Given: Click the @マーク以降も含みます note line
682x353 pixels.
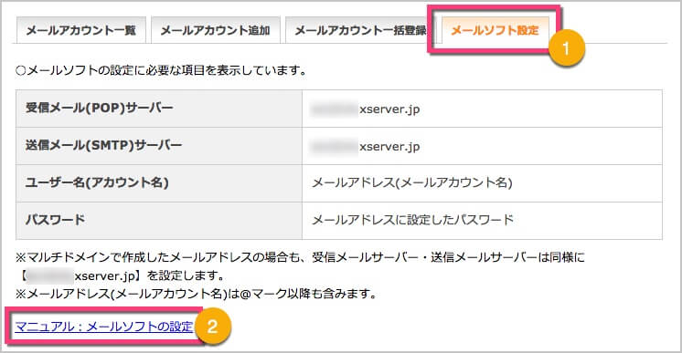Looking at the screenshot, I should pyautogui.click(x=196, y=294).
